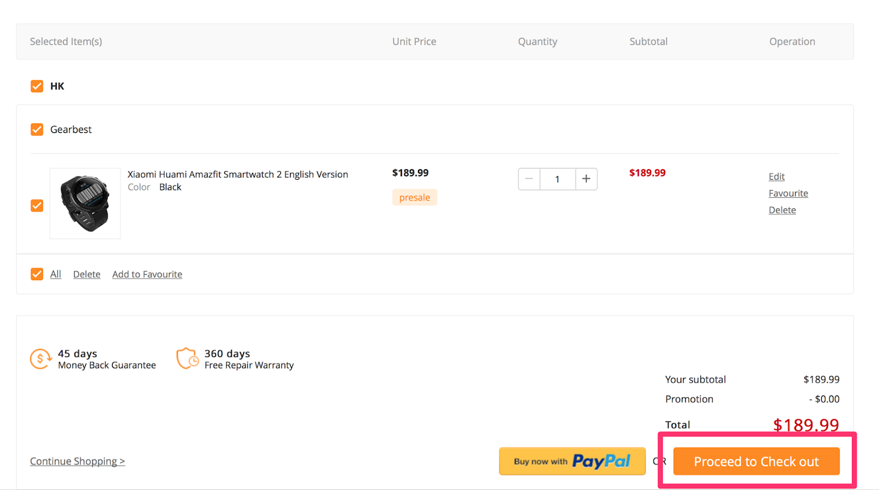This screenshot has width=879, height=490.
Task: Delete the smartwatch using the operation link
Action: click(782, 210)
